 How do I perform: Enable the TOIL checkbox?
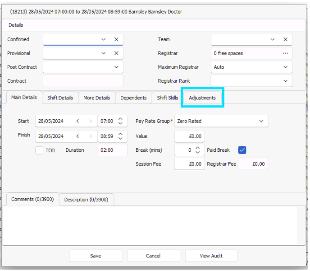click(39, 150)
